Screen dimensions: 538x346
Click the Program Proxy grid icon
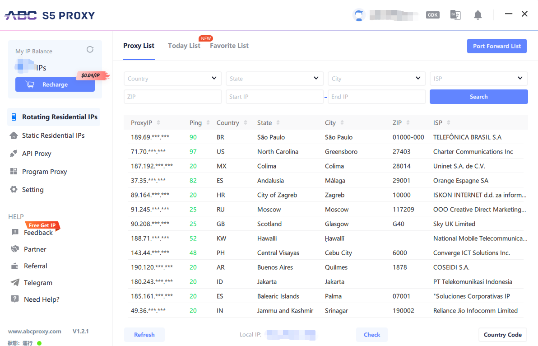(14, 171)
